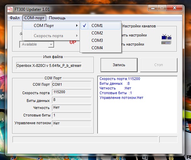This screenshot has height=160, width=191.
Task: Click the small status box beside progress bar
Action: (x=168, y=139)
